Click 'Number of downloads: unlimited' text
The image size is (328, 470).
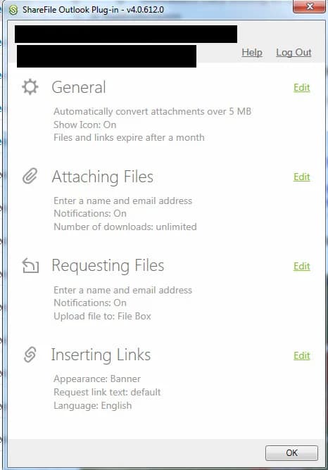click(125, 227)
